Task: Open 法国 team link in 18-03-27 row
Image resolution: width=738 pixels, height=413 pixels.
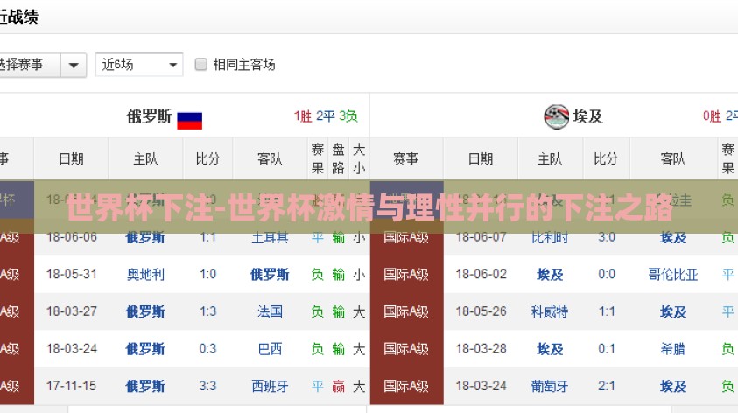Action: click(270, 311)
